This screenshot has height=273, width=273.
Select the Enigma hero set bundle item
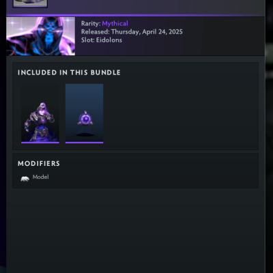click(x=40, y=113)
